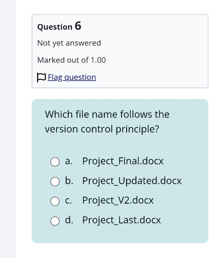Click the Question 6 heading
215x258 pixels.
[59, 26]
